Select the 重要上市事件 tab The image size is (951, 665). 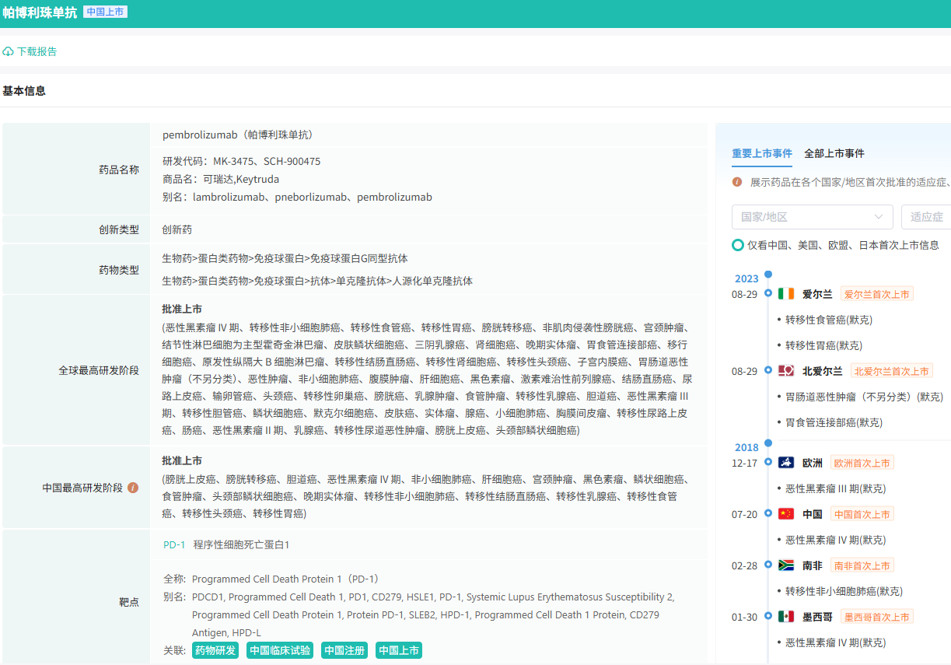click(761, 153)
